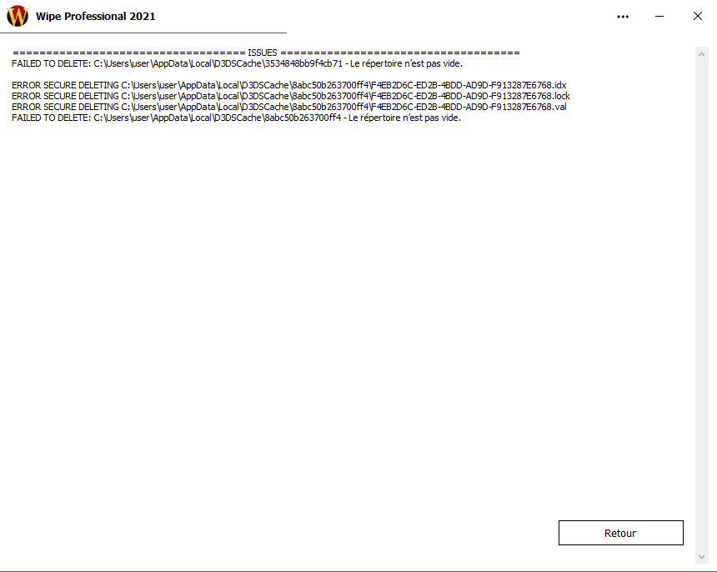Screen dimensions: 717x572
Task: Open the three-dots options menu
Action: click(x=623, y=17)
